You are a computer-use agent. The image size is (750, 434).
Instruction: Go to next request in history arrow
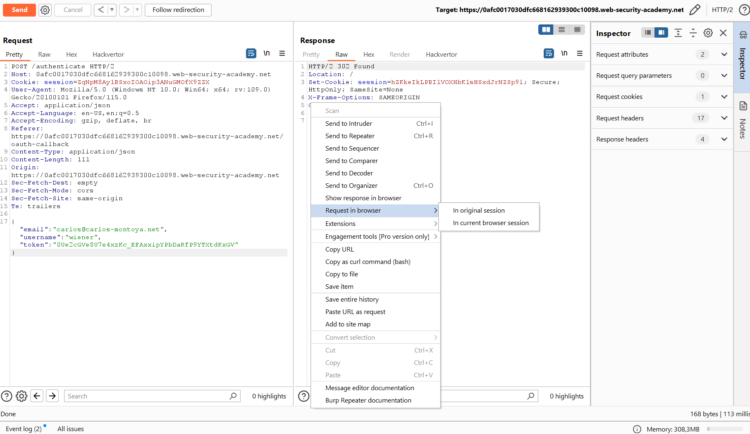pyautogui.click(x=127, y=10)
